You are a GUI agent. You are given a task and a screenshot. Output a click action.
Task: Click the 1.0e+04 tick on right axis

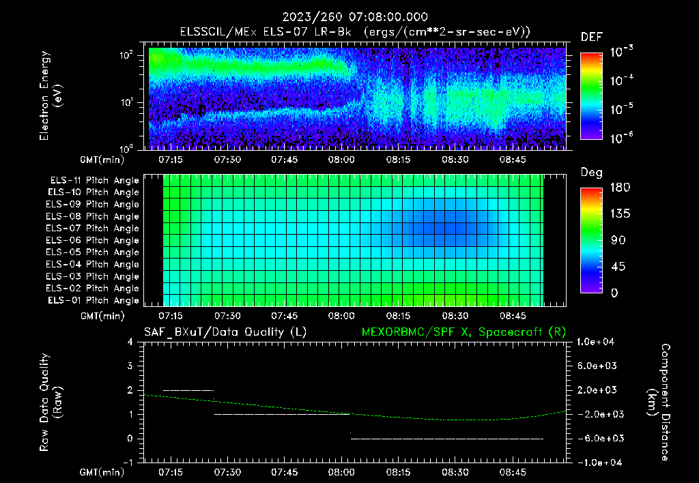pos(595,342)
